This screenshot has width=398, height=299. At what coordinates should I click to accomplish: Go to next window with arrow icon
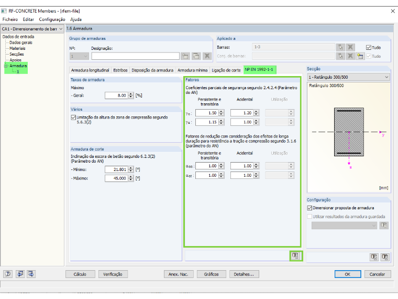[x=31, y=274]
